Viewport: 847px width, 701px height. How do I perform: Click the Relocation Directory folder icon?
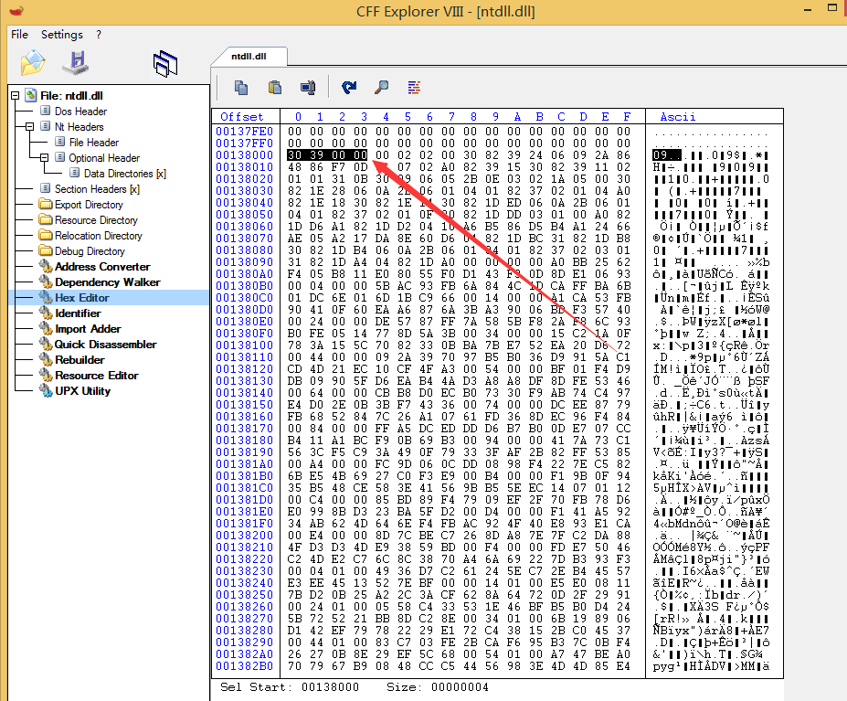[x=46, y=236]
